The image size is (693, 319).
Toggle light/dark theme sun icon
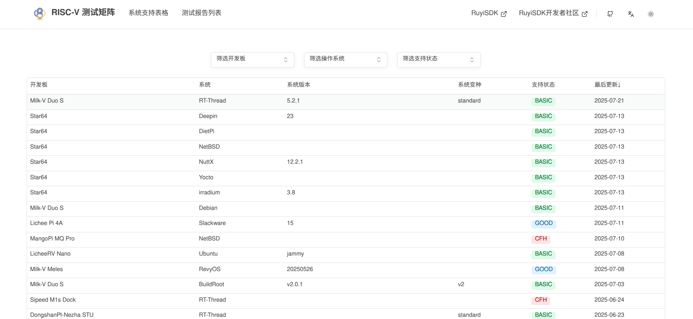tap(651, 14)
